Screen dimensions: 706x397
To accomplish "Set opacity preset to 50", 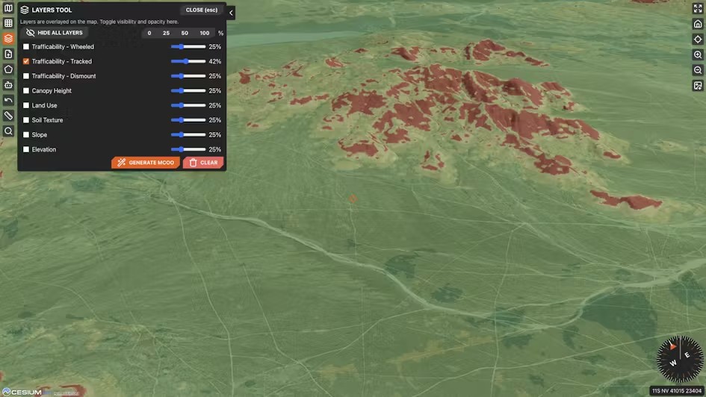I will 185,33.
